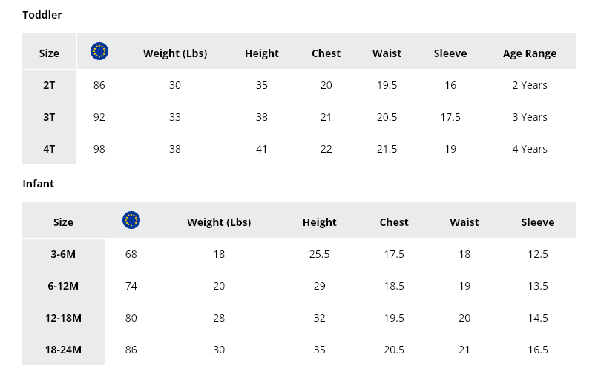This screenshot has height=386, width=598.
Task: Click the EU flag icon in Toddler table
Action: [x=99, y=51]
